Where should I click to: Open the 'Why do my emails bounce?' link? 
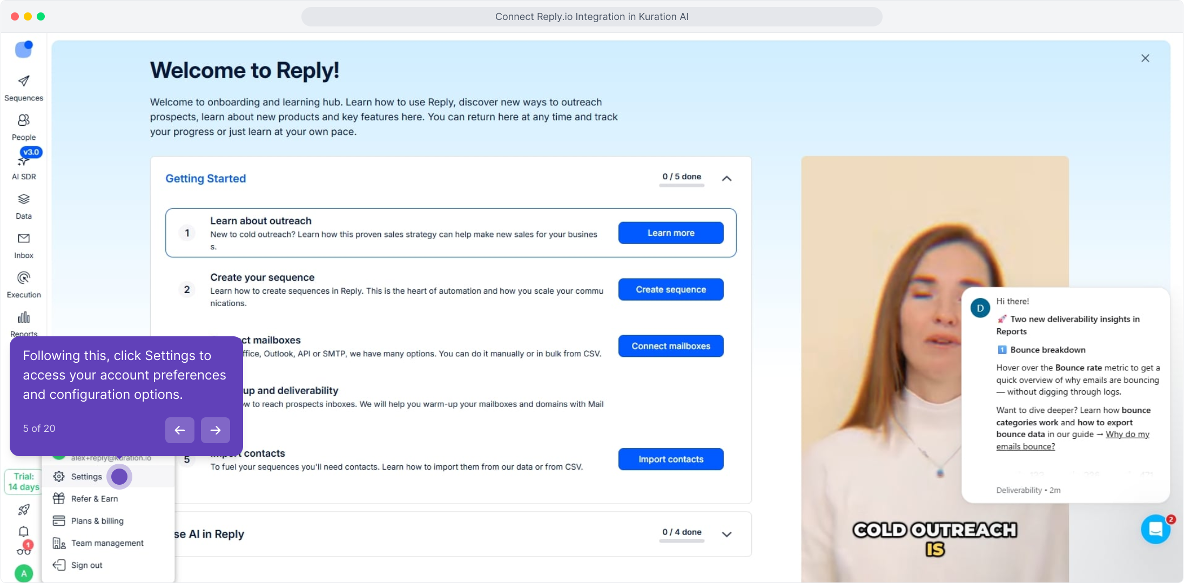[1073, 440]
